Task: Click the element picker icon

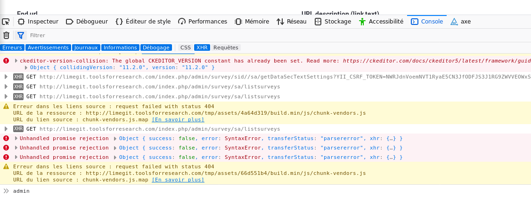Action: [x=6, y=22]
